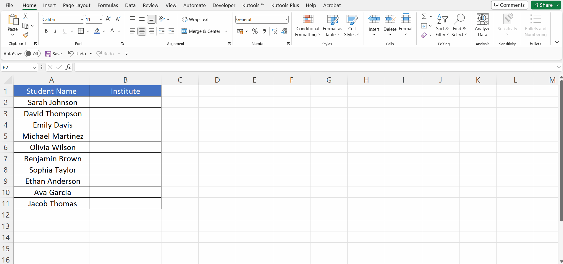The width and height of the screenshot is (563, 264).
Task: Expand Merge & Center options arrow
Action: click(x=226, y=31)
